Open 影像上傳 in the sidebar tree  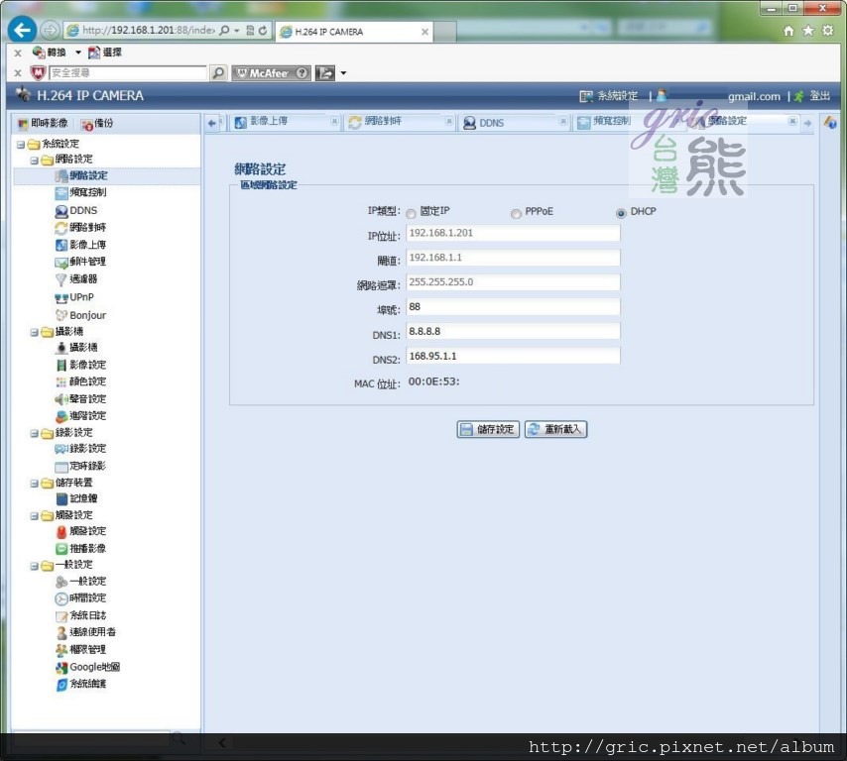point(80,245)
